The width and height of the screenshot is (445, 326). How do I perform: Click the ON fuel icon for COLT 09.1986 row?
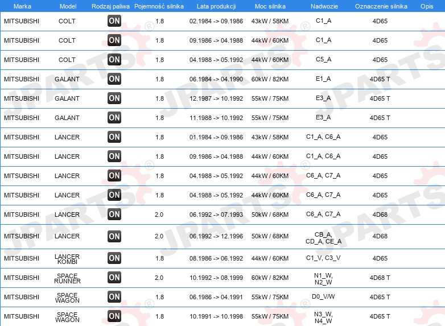click(x=114, y=40)
